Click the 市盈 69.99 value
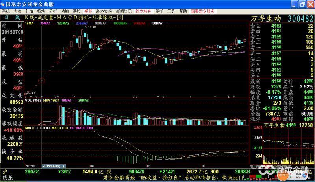The width and height of the screenshot is (315, 182). [307, 114]
